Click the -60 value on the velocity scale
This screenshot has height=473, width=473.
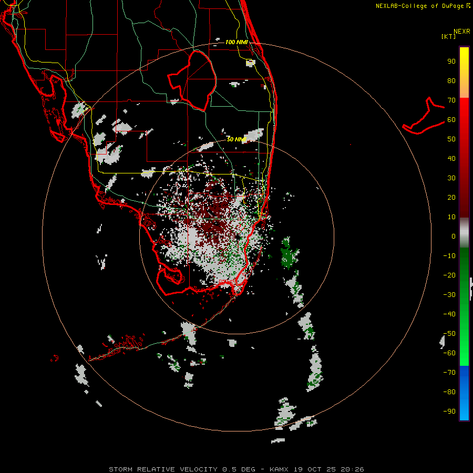(449, 353)
